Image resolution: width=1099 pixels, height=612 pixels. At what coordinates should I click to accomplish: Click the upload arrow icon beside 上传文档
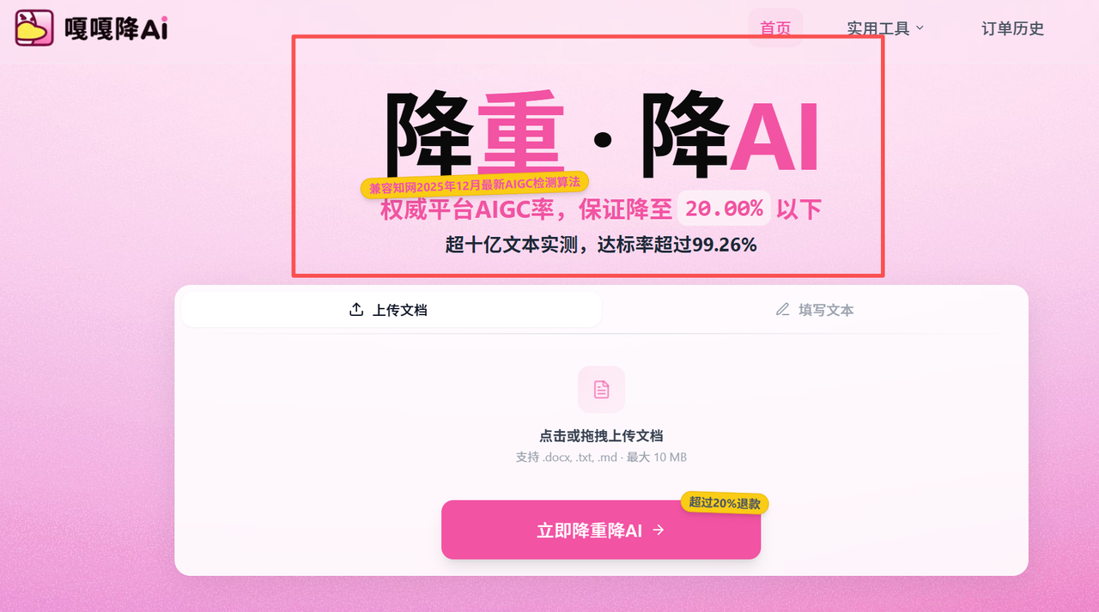[x=356, y=310]
